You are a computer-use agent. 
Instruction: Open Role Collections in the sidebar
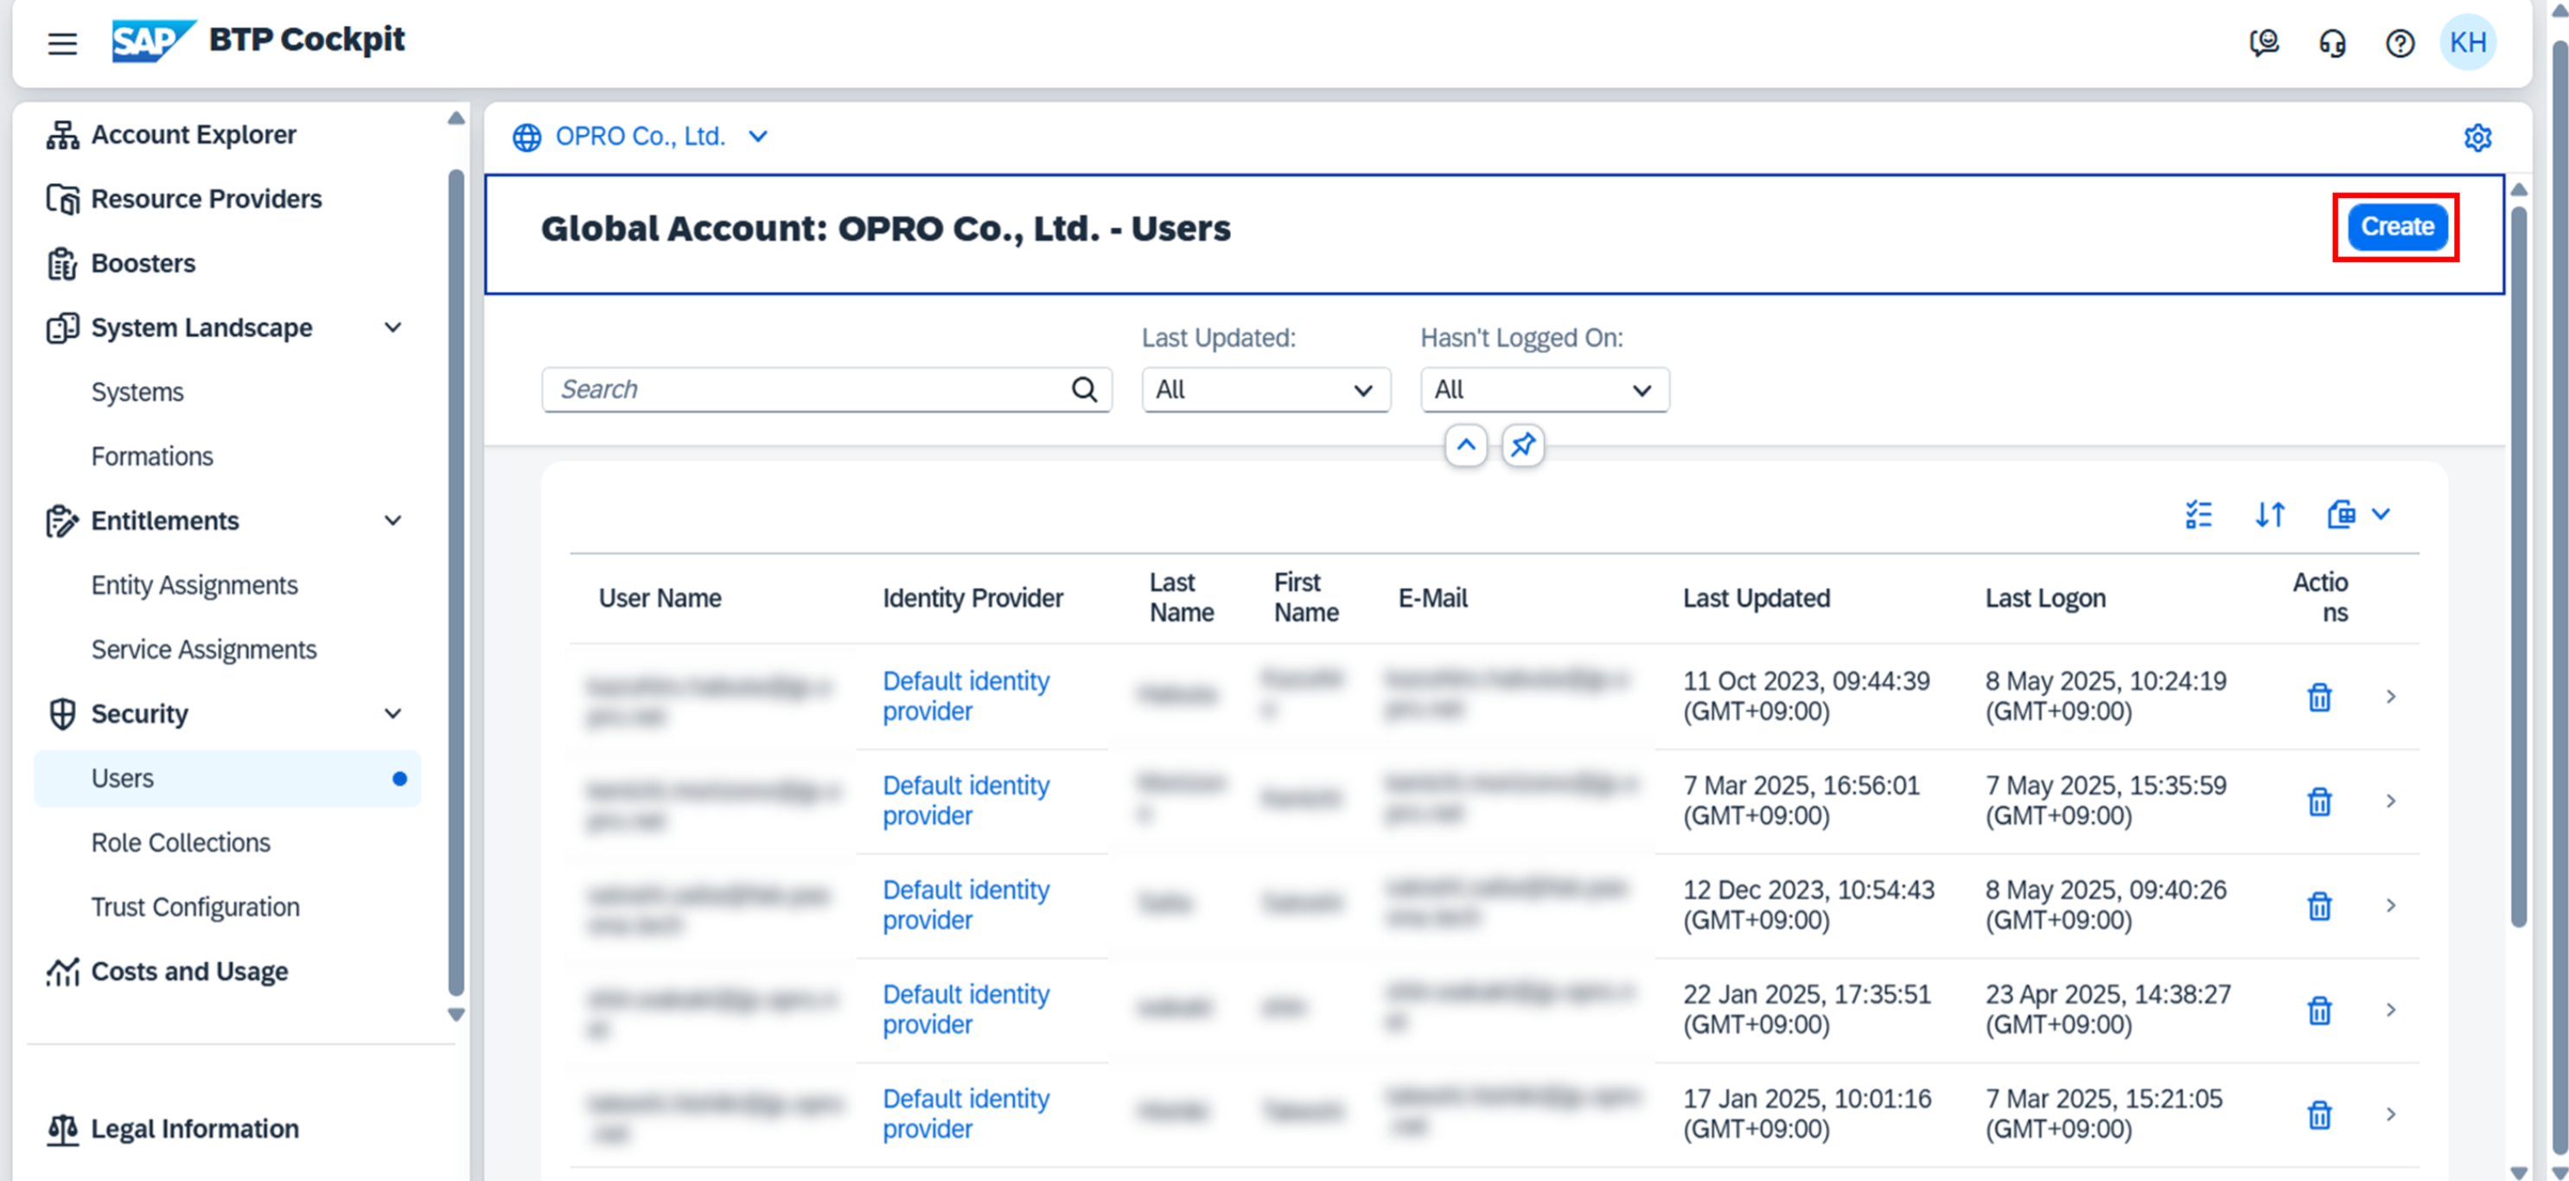181,842
